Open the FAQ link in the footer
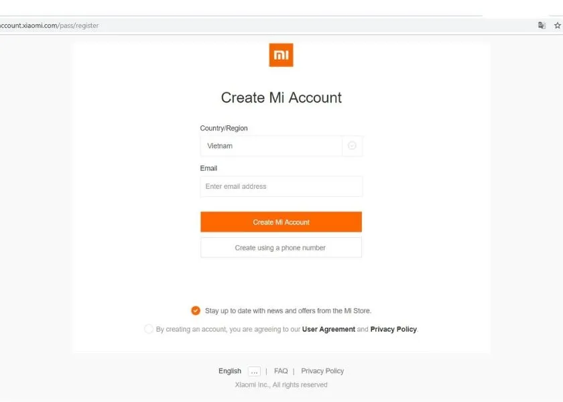The image size is (563, 402). click(x=281, y=371)
